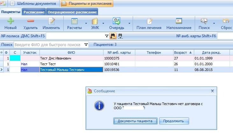Select patient Тест Дмс Иванович
This screenshot has height=134, width=233.
56,58
